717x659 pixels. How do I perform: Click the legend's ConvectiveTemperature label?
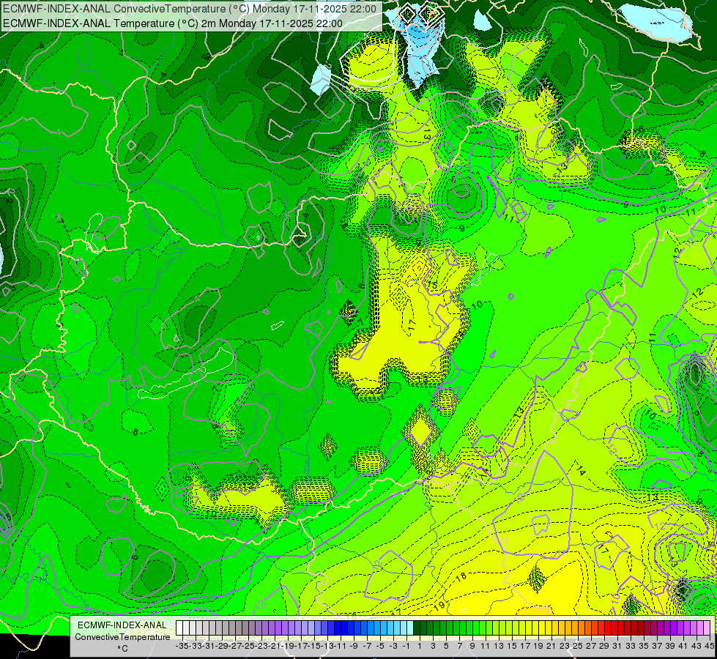tap(122, 637)
